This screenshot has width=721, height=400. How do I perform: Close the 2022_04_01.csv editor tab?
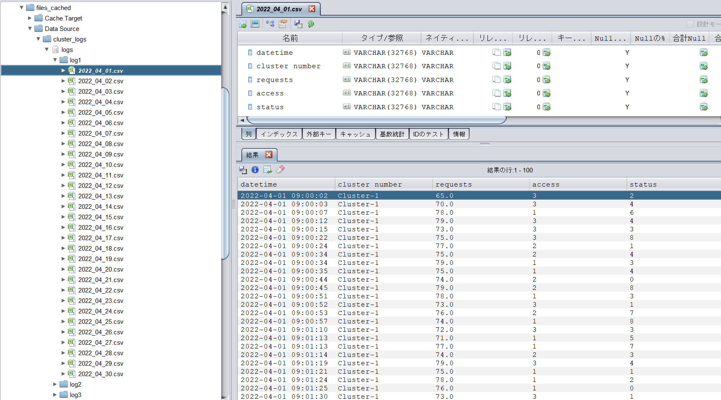(x=312, y=9)
